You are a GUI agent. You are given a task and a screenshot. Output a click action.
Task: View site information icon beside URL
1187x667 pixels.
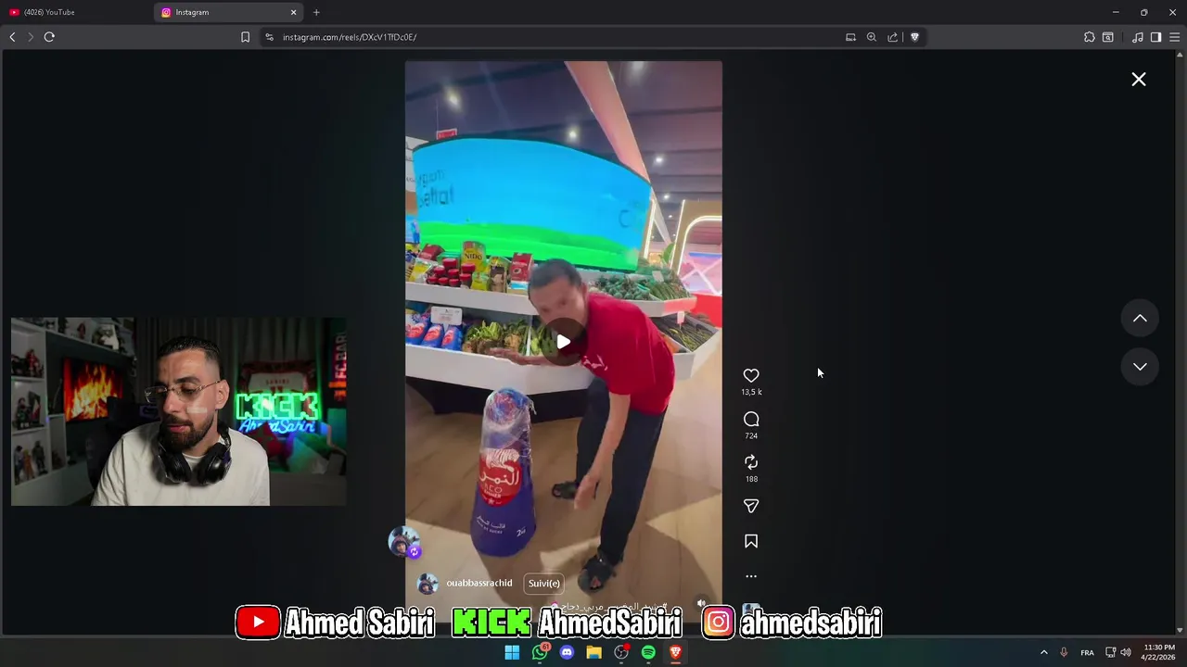(269, 37)
